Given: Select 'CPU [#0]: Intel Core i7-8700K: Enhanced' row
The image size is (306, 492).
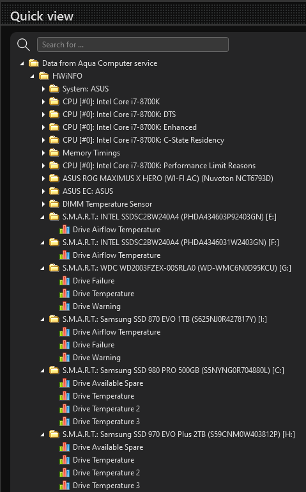Looking at the screenshot, I should 130,127.
